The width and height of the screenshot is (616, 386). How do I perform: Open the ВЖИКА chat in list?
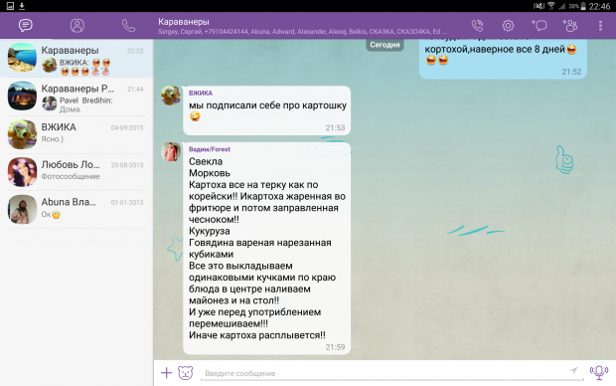[x=77, y=134]
